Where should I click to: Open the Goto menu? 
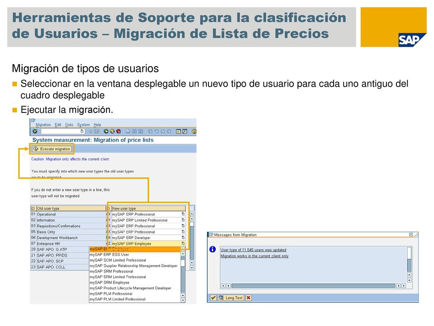pos(69,125)
